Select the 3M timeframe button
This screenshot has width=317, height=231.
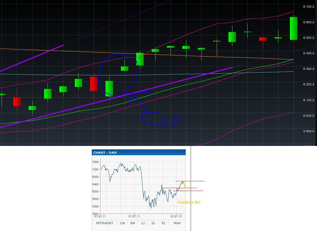pos(132,223)
